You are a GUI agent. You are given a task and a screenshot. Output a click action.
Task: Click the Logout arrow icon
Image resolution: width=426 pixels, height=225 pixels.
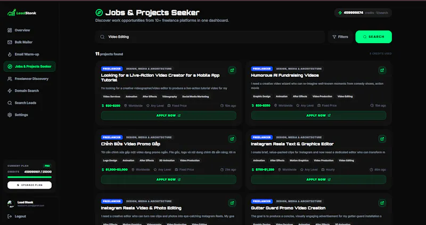pyautogui.click(x=10, y=216)
